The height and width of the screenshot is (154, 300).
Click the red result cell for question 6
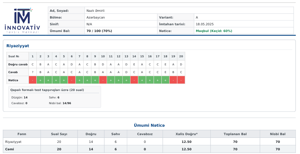tap(72, 80)
